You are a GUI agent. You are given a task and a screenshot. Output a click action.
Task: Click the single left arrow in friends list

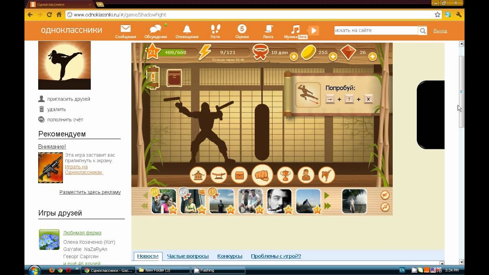point(145,196)
